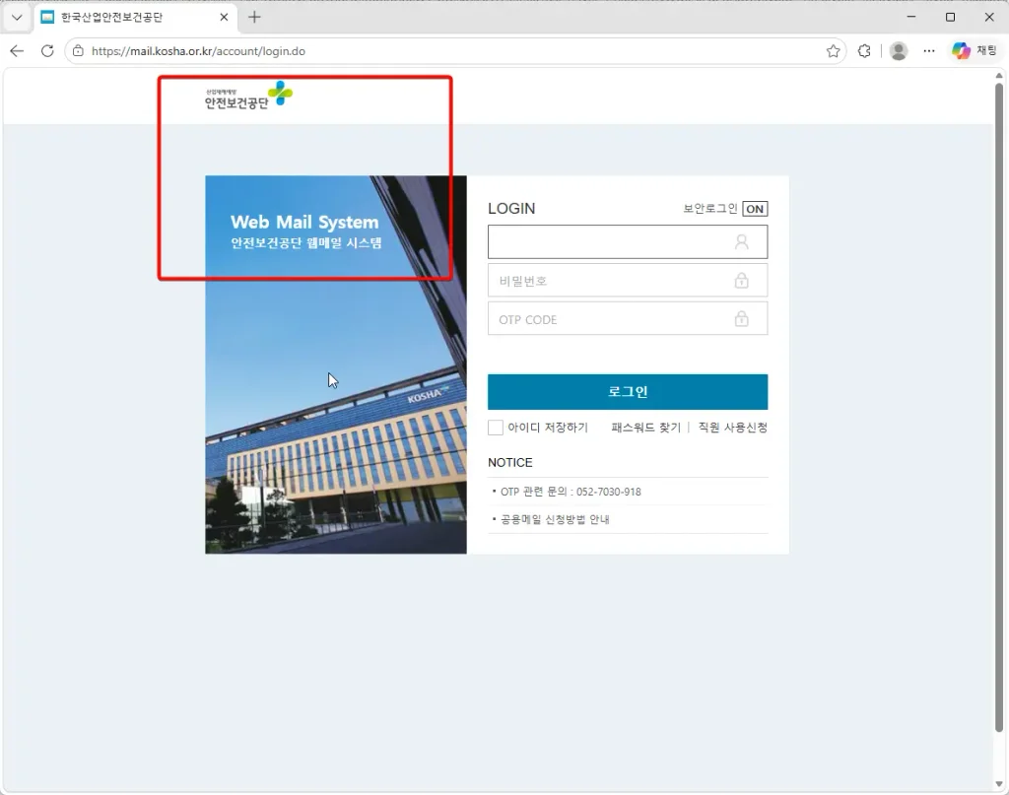1009x795 pixels.
Task: Reload the page with refresh icon
Action: point(47,51)
